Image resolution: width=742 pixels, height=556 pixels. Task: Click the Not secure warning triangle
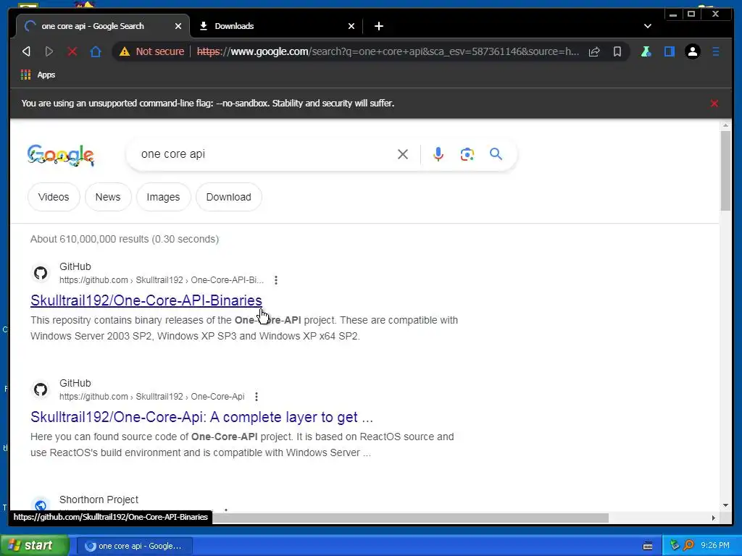pyautogui.click(x=125, y=51)
